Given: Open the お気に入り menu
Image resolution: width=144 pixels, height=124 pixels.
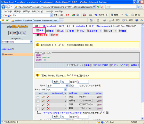Looking at the screenshot, I should click(37, 12).
